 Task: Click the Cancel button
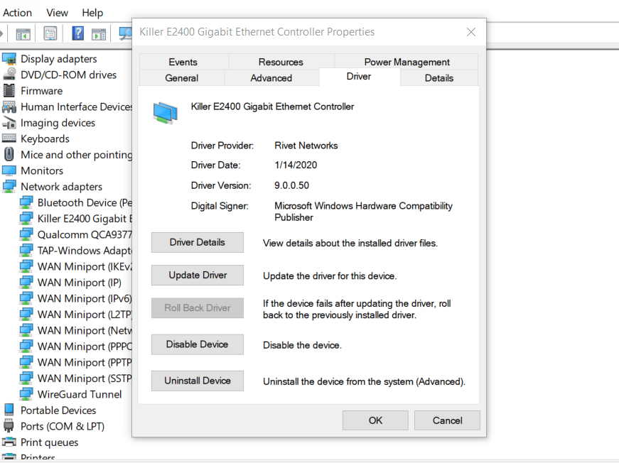pyautogui.click(x=447, y=420)
